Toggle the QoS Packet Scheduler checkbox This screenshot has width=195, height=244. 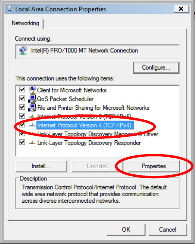(22, 98)
